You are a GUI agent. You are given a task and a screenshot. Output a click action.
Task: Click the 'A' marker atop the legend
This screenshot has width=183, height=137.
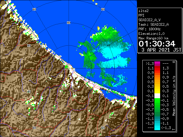pyautogui.click(x=174, y=62)
